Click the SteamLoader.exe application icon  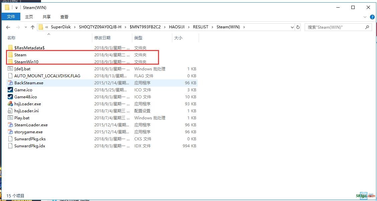pyautogui.click(x=10, y=125)
